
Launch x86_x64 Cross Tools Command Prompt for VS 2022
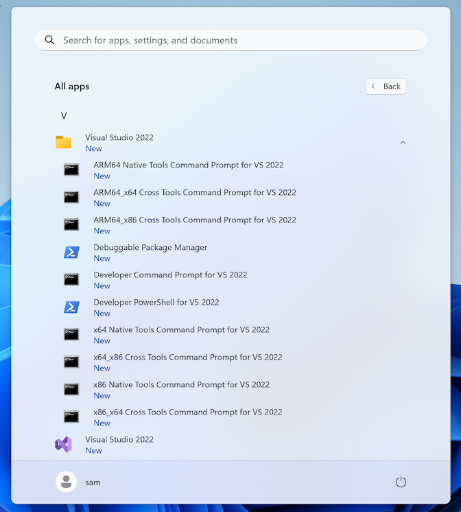(188, 412)
